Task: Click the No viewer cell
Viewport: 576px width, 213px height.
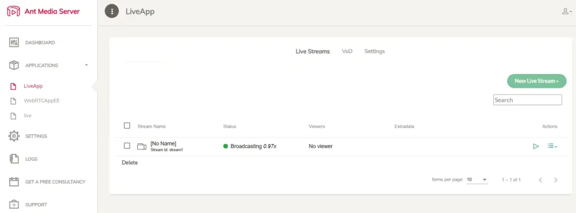Action: [321, 146]
